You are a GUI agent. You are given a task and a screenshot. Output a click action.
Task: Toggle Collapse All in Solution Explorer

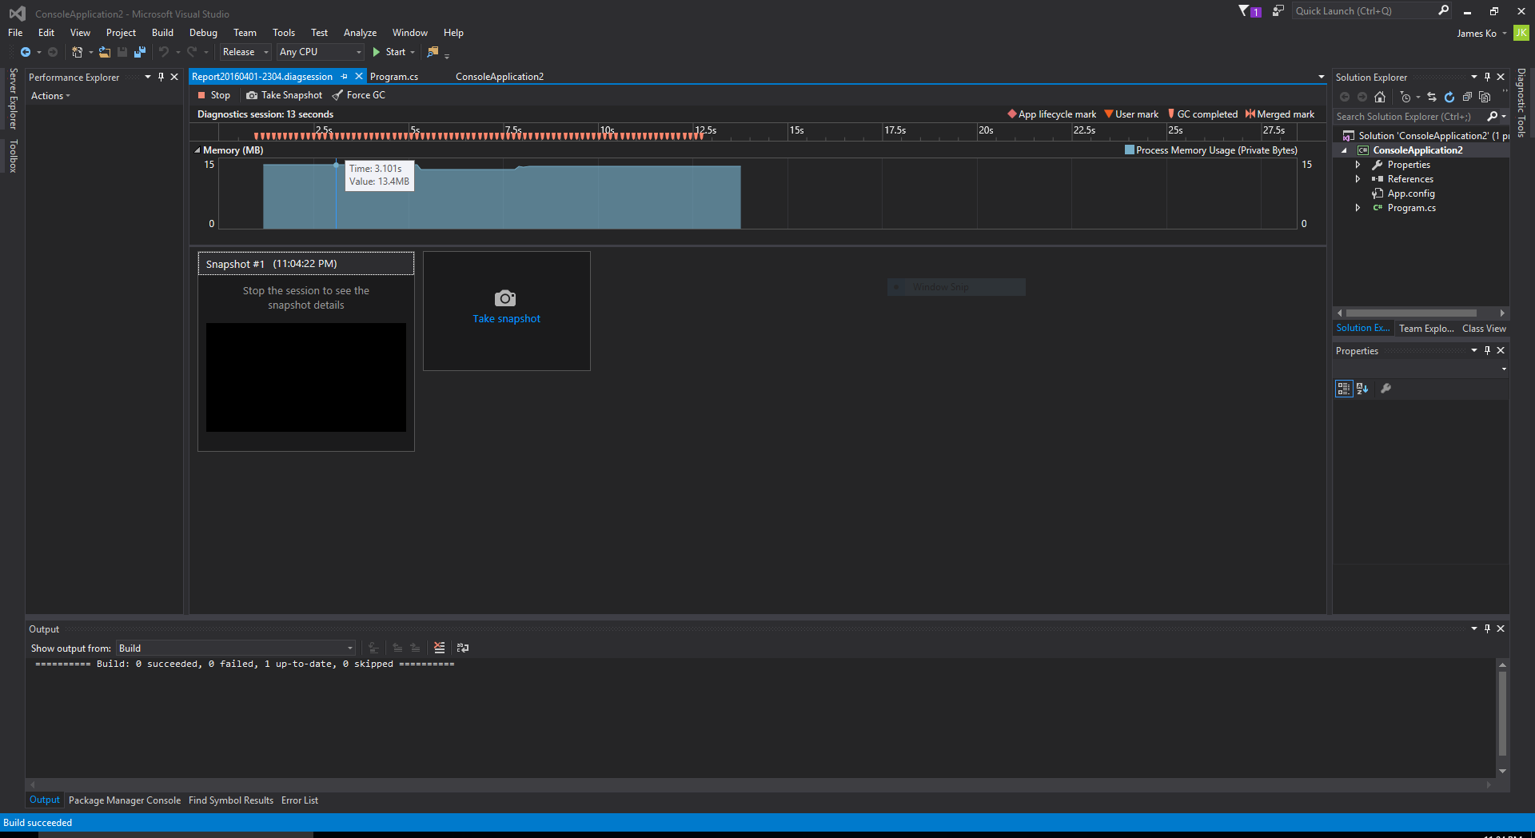(1468, 97)
